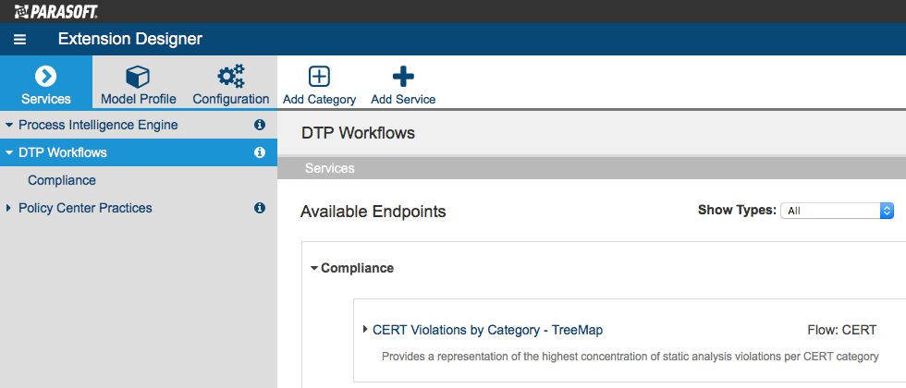Open the Model Profile cube icon
906x388 pixels.
pos(138,76)
